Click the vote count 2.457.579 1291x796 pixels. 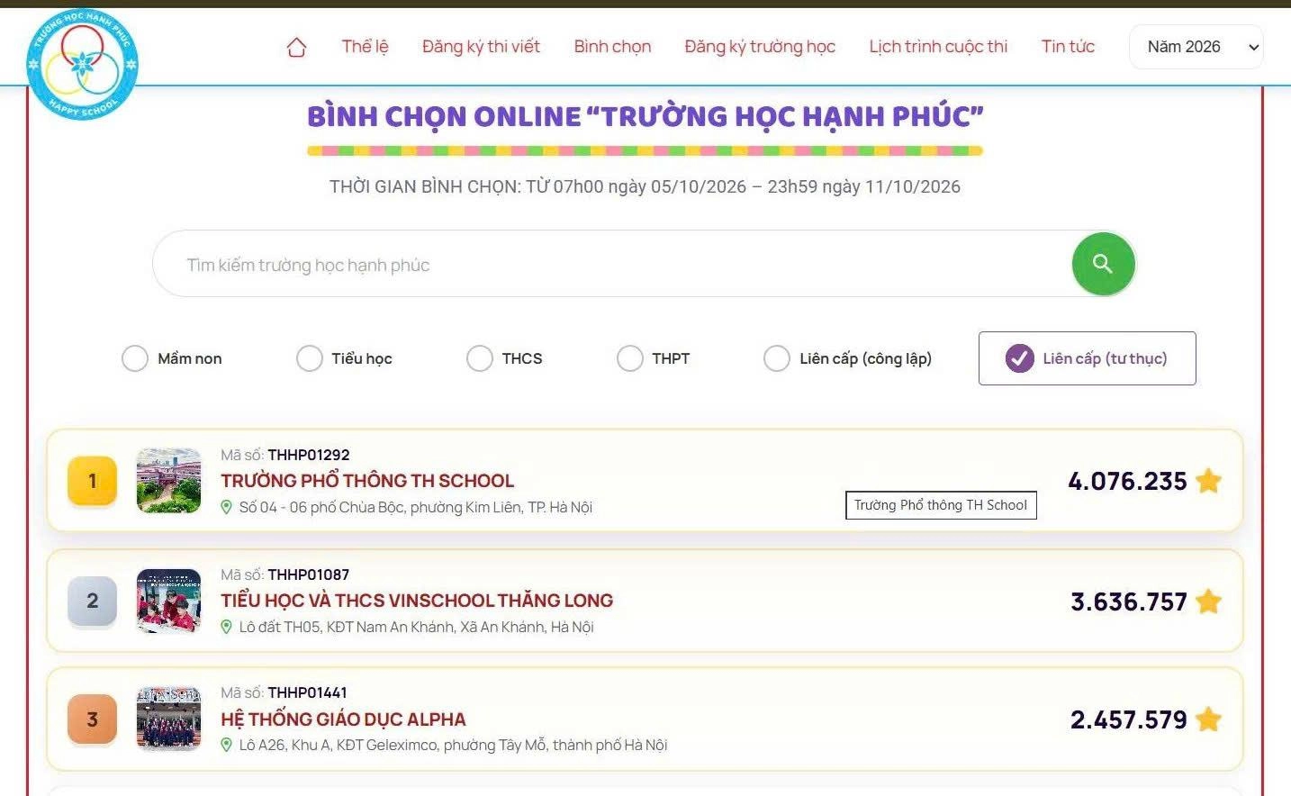pos(1129,720)
